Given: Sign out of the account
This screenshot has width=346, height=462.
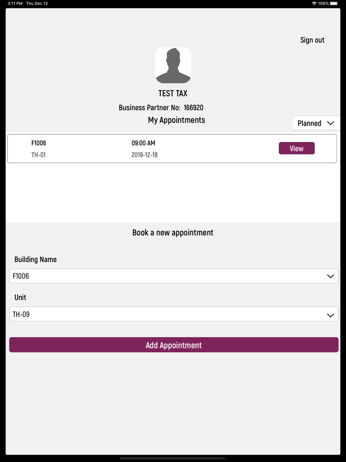Looking at the screenshot, I should click(312, 40).
